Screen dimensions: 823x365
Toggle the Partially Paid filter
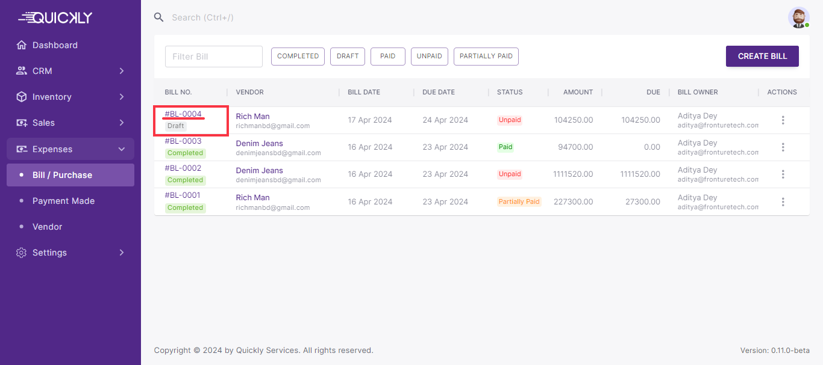486,57
